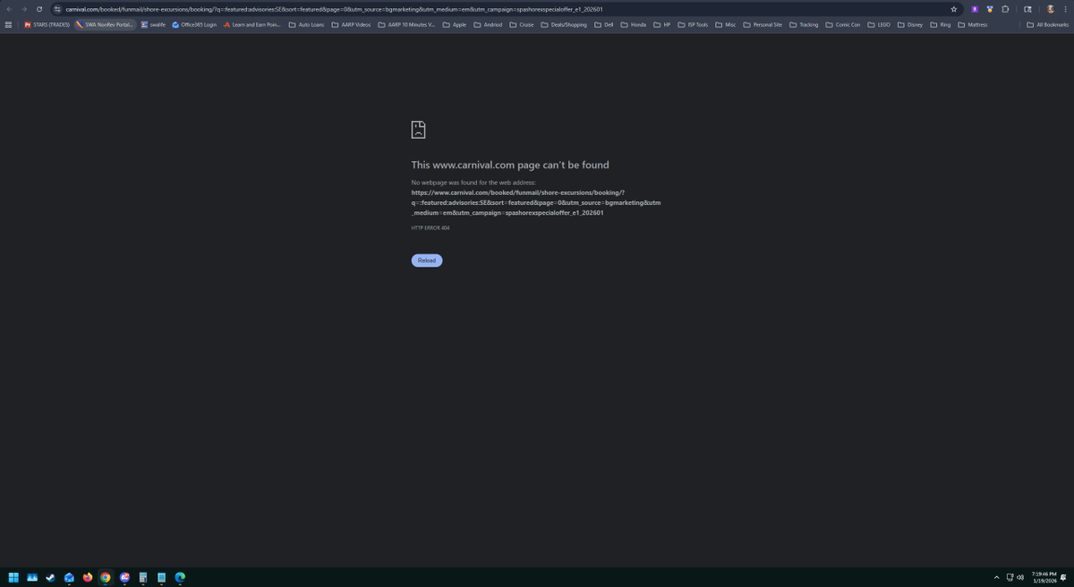The image size is (1074, 587).
Task: Open the volume icon in the system tray
Action: [1020, 577]
